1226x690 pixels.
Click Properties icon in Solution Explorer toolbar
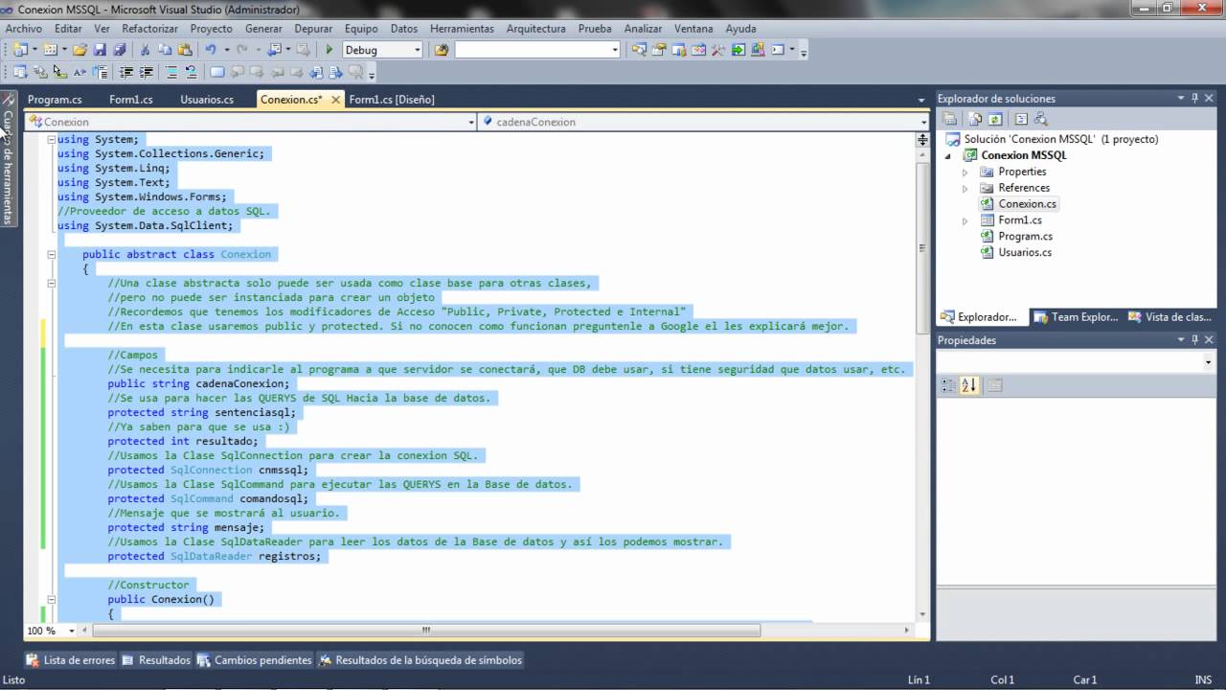[x=949, y=119]
